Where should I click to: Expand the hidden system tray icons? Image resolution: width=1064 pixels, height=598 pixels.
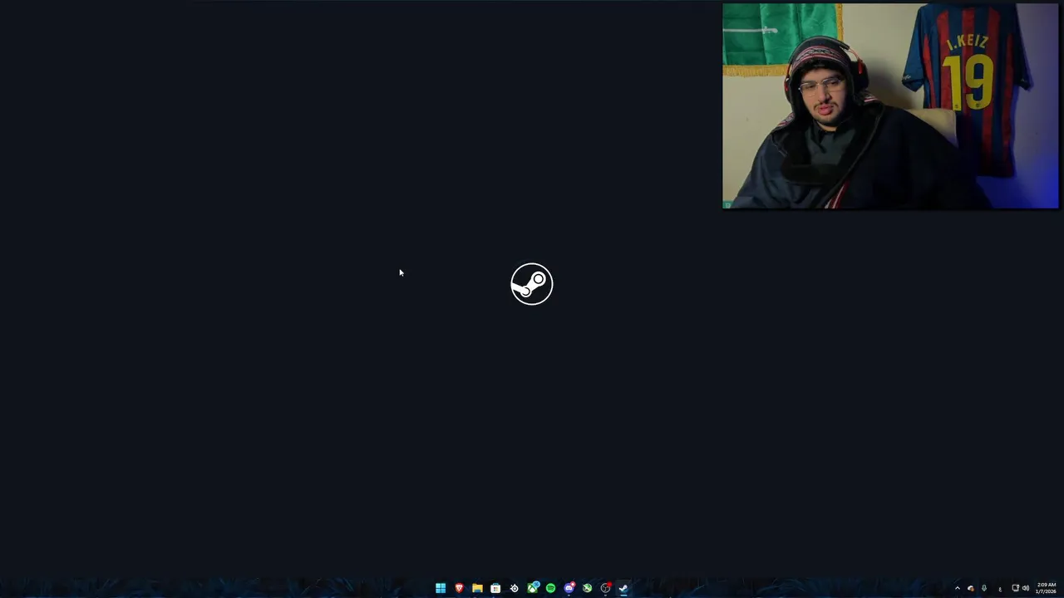pyautogui.click(x=958, y=588)
